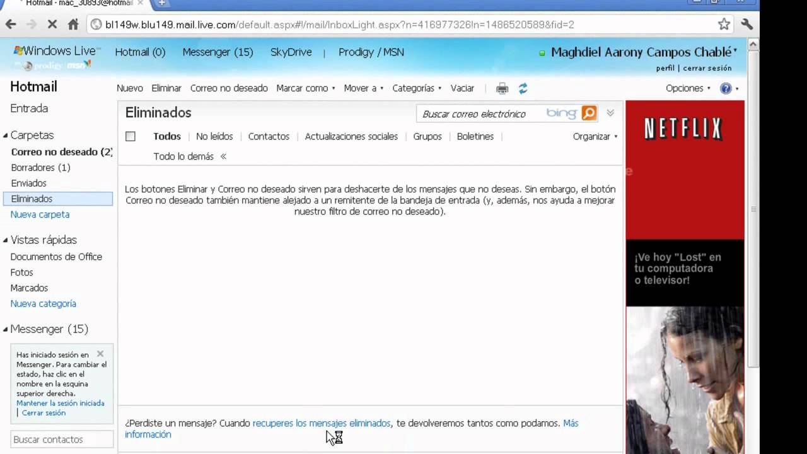The height and width of the screenshot is (454, 807).
Task: Click Correo no deseado toolbar button
Action: 229,88
